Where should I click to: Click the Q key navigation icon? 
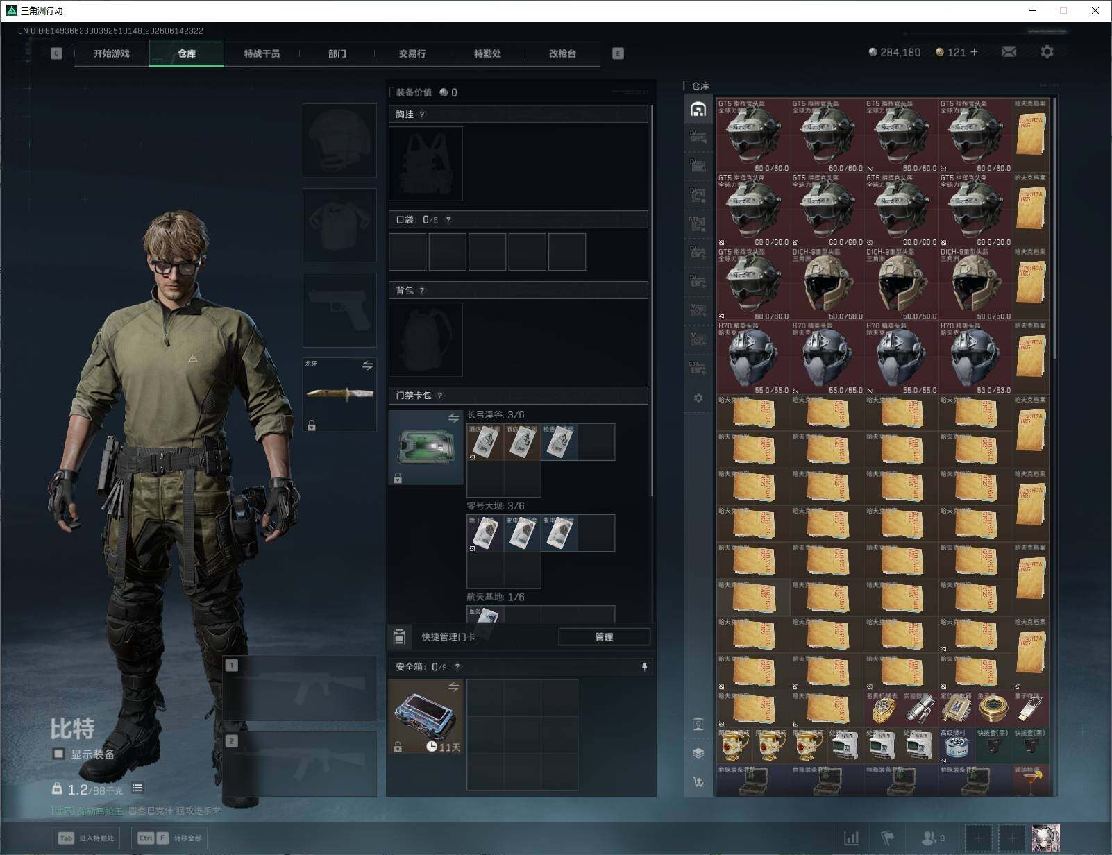click(x=57, y=53)
